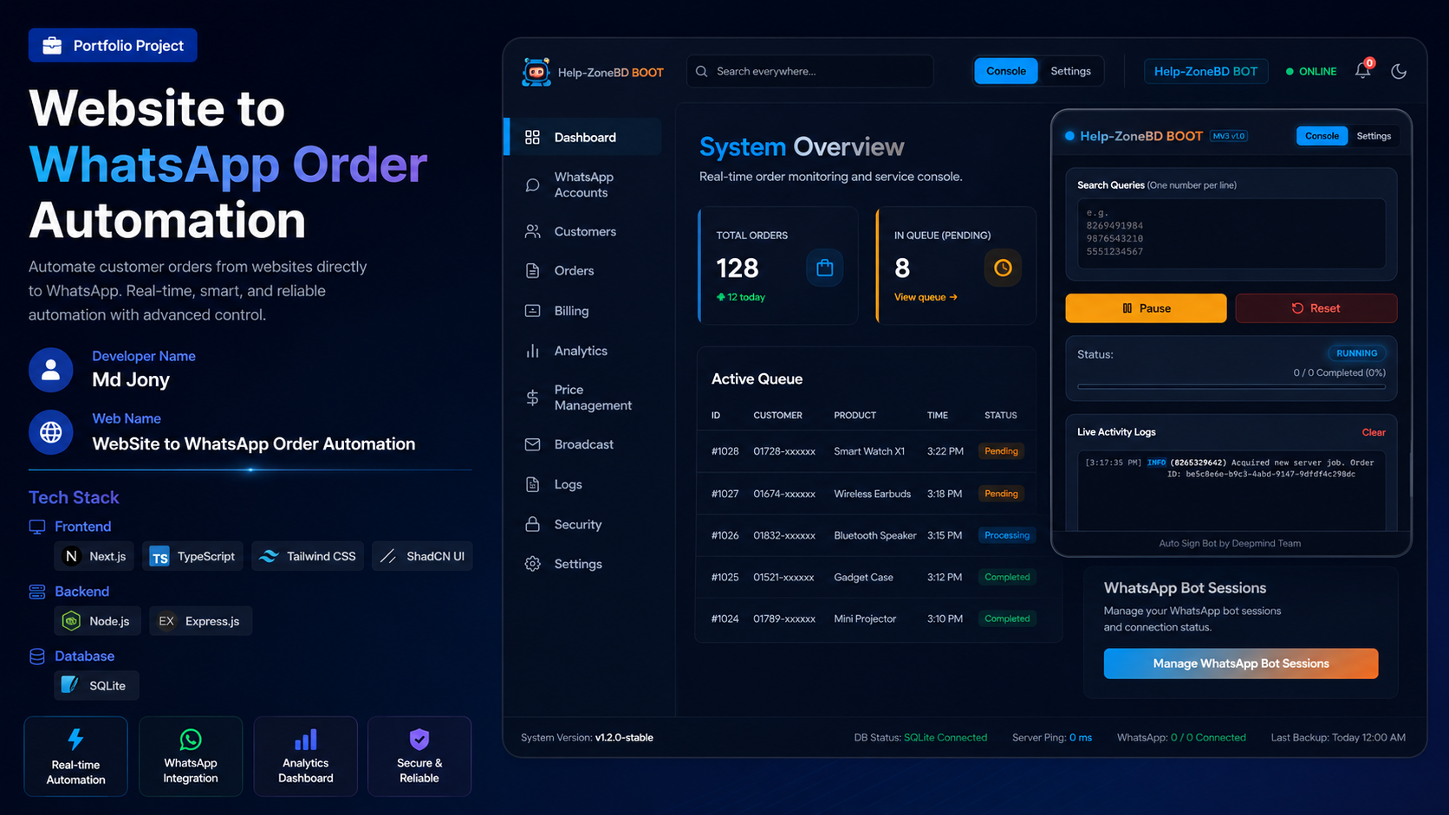Screen dimensions: 1449x815
Task: Click the ONLINE status indicator
Action: [x=1311, y=71]
